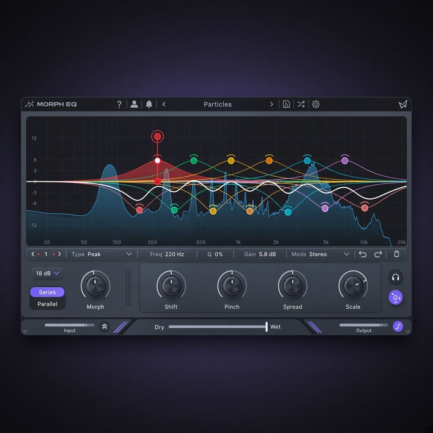Select the lower purple band node
This screenshot has height=433, width=433.
pyautogui.click(x=325, y=208)
